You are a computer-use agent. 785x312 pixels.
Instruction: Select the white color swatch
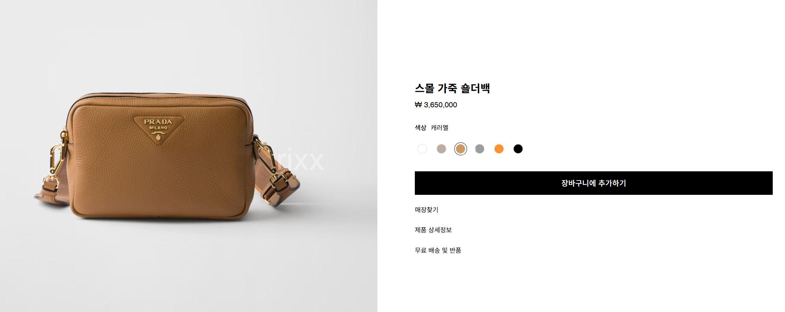[422, 149]
